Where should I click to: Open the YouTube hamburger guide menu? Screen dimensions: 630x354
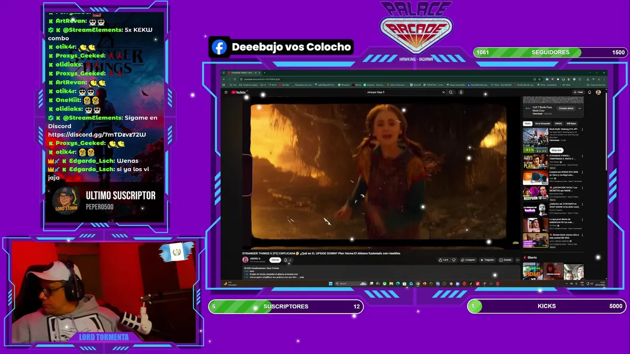(226, 92)
